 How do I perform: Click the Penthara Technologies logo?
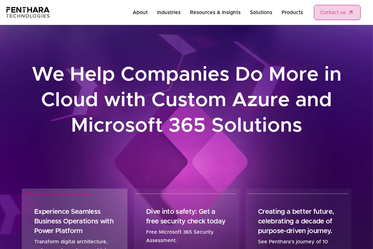click(28, 12)
